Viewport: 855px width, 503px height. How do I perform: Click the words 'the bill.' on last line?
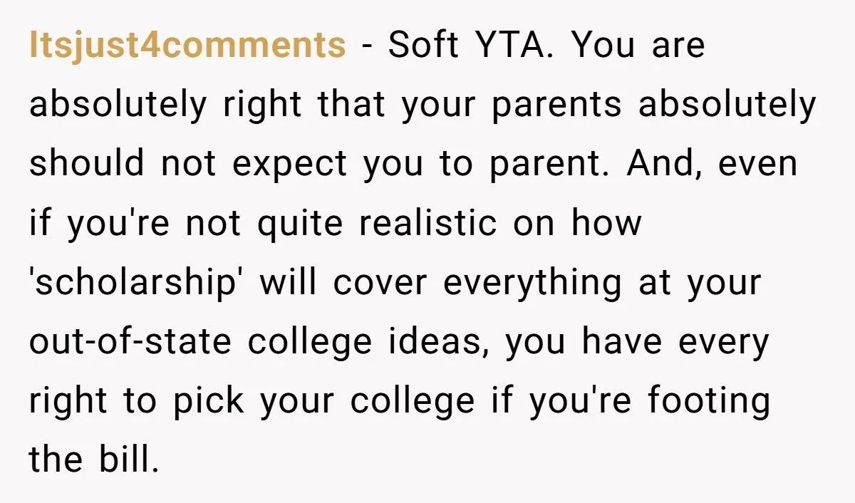(x=93, y=460)
